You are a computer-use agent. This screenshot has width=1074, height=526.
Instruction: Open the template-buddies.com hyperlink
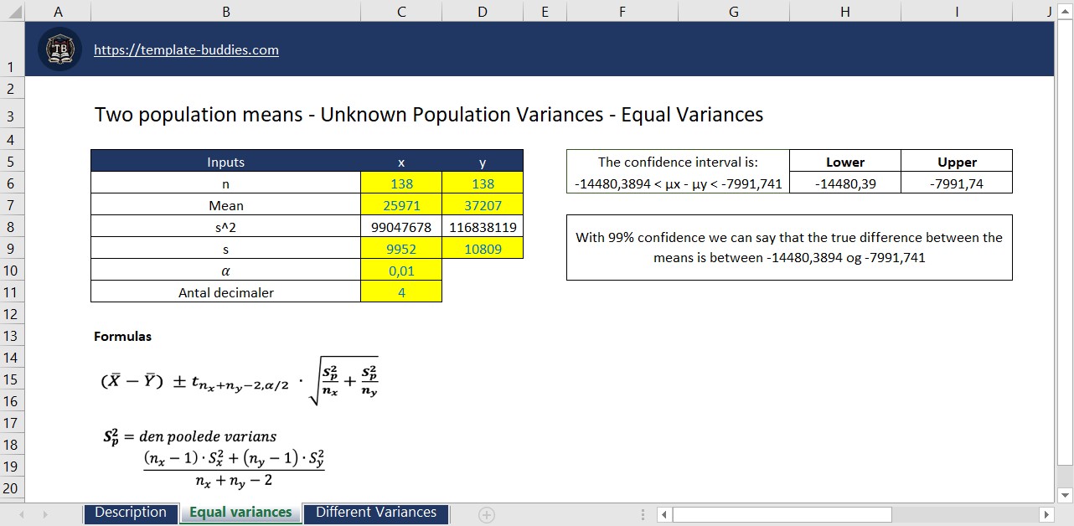coord(186,49)
